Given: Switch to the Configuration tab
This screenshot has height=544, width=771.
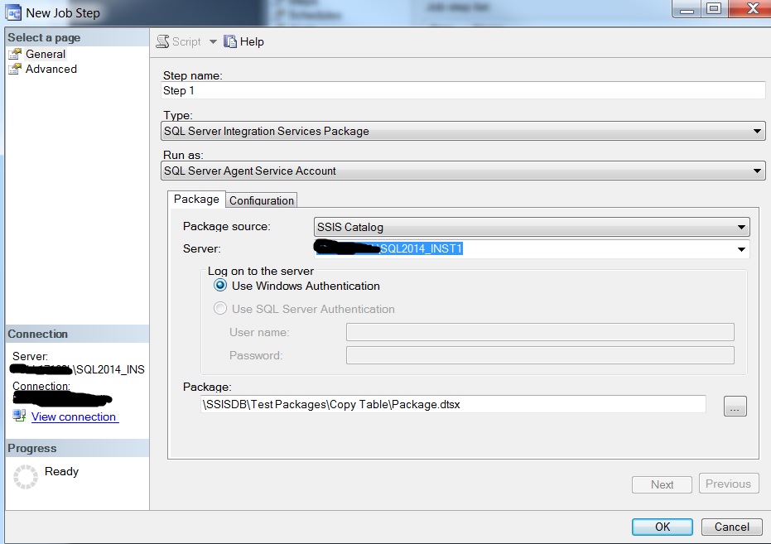Looking at the screenshot, I should pyautogui.click(x=261, y=200).
